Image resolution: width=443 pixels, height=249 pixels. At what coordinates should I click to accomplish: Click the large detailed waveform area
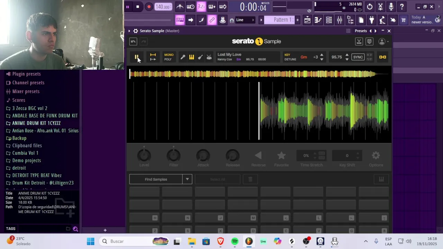(x=259, y=111)
